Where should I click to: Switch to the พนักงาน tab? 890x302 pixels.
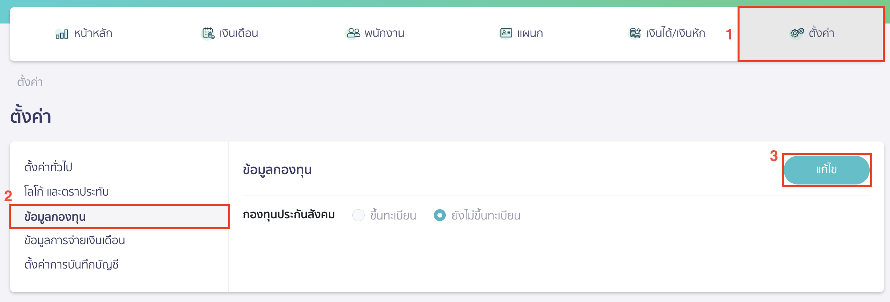click(384, 33)
